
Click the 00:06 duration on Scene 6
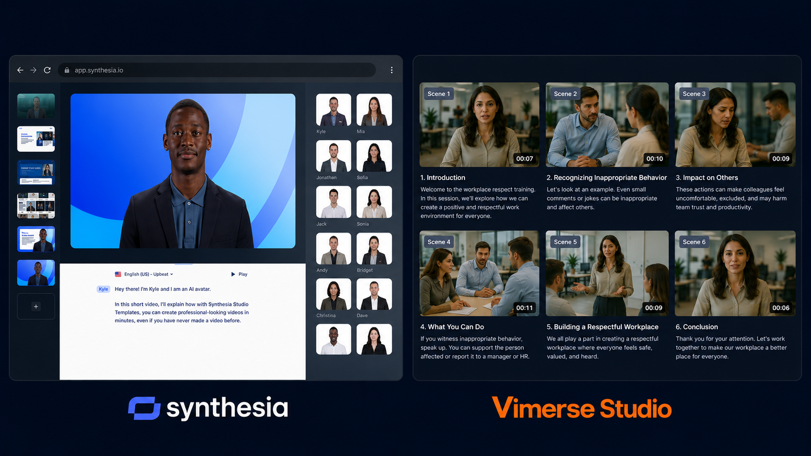click(781, 308)
